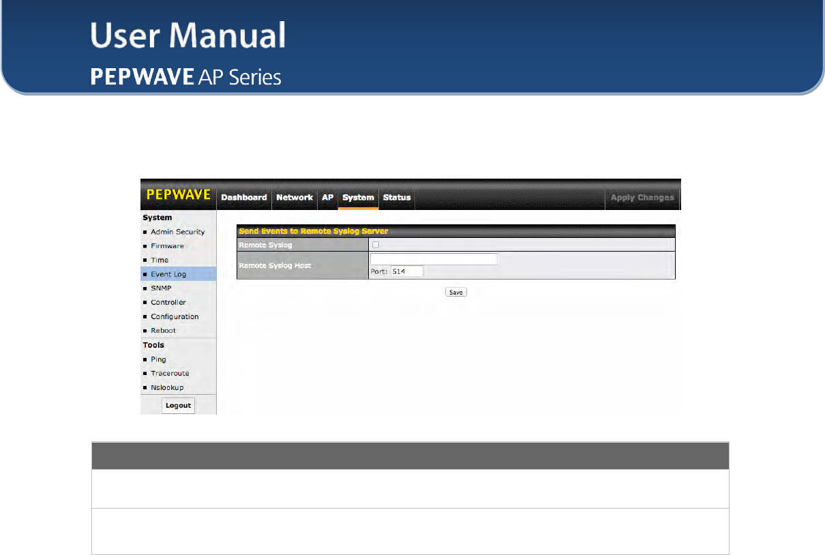This screenshot has width=825, height=555.
Task: Open the Ping tool
Action: pyautogui.click(x=159, y=359)
